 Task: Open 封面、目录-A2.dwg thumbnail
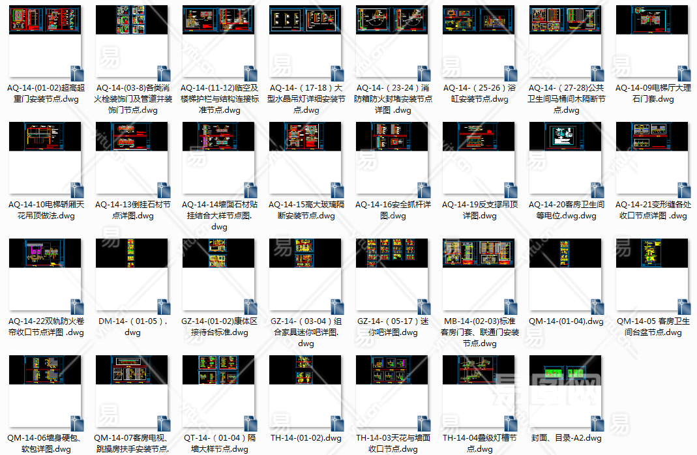coord(565,392)
